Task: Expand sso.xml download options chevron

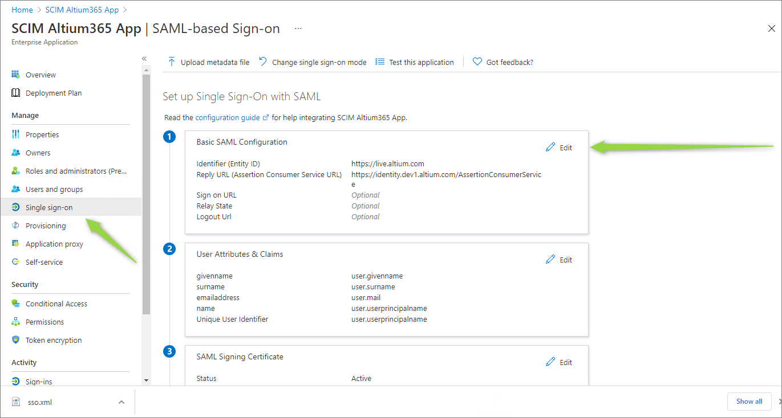Action: (121, 402)
